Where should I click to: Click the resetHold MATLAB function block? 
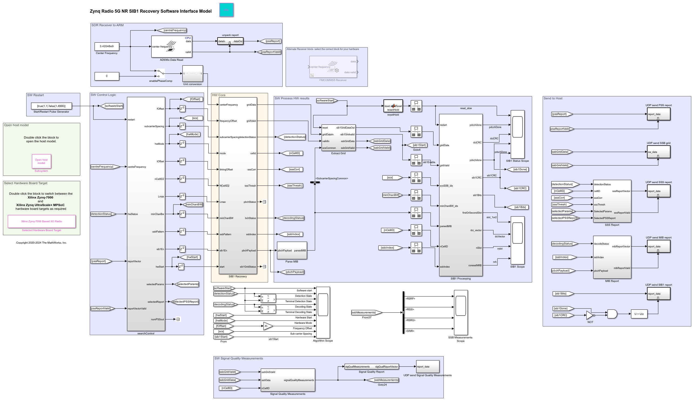coord(393,106)
